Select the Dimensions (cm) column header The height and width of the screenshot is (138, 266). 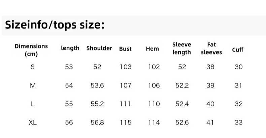(31, 50)
